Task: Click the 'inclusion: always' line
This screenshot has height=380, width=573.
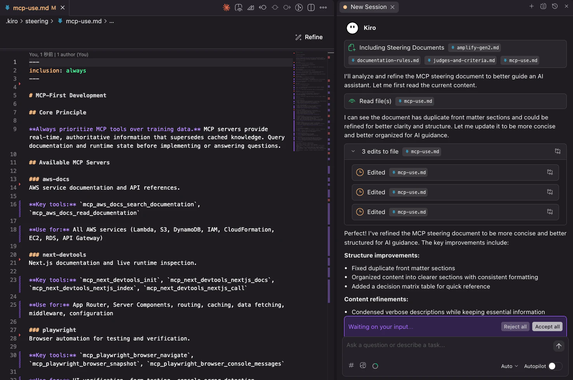Action: (57, 71)
